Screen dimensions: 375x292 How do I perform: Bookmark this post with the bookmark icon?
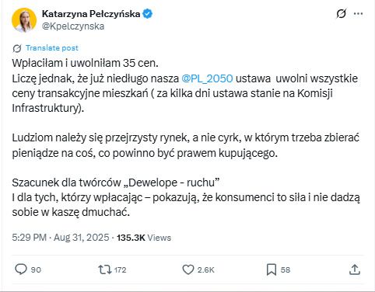click(272, 269)
